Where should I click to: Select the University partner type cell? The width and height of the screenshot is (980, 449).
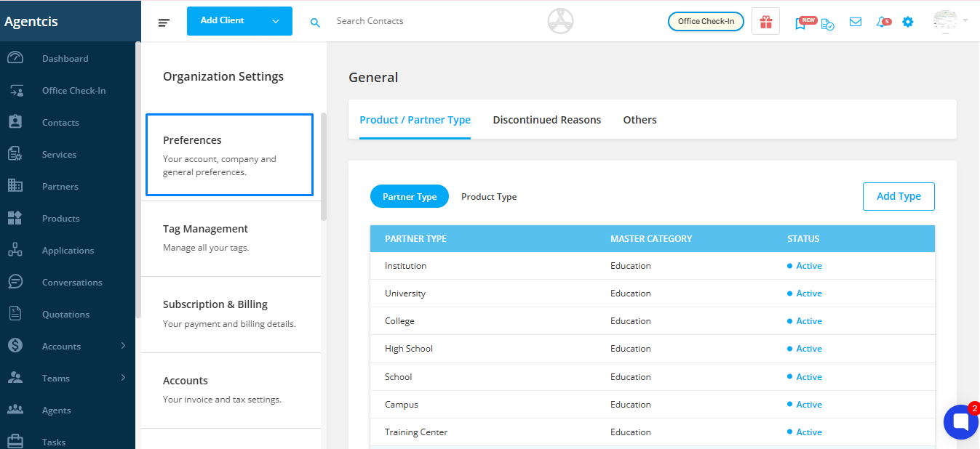click(405, 294)
